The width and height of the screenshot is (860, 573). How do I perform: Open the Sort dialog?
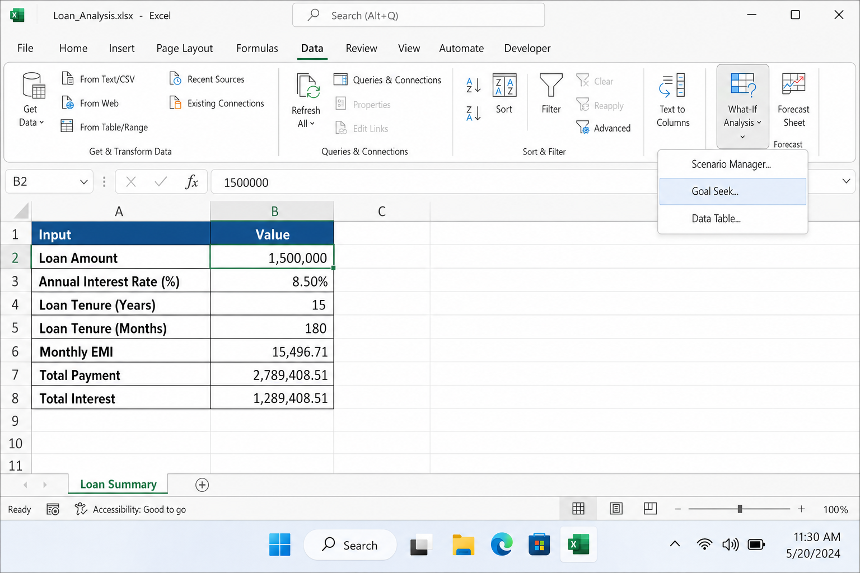(504, 93)
